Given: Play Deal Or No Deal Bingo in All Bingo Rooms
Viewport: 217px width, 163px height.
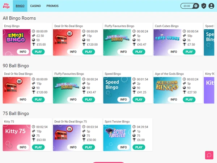Looking at the screenshot, I should pyautogui.click(x=89, y=52).
